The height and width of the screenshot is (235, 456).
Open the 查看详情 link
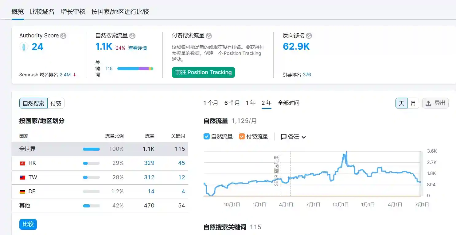click(138, 48)
